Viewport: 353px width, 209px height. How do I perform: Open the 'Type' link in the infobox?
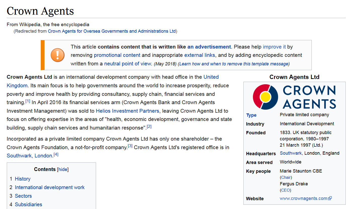click(251, 115)
